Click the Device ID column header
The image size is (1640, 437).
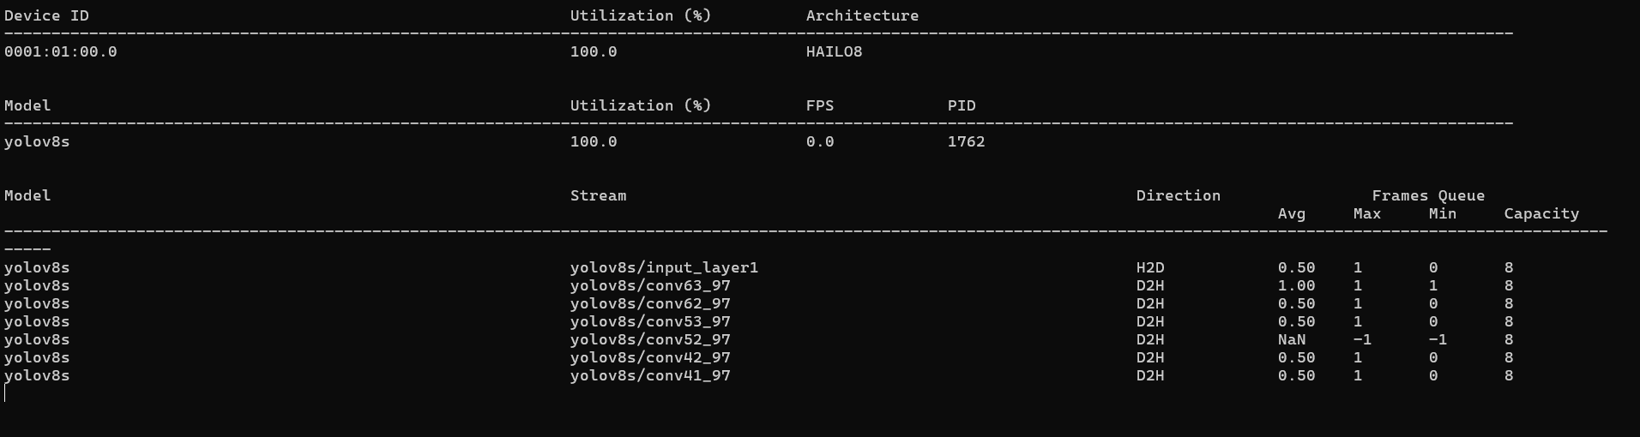click(x=46, y=15)
